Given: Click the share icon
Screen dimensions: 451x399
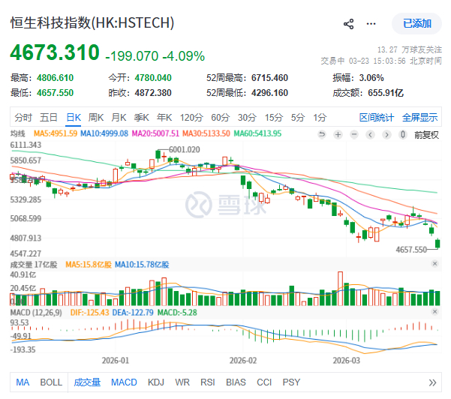Looking at the screenshot, I should (349, 24).
